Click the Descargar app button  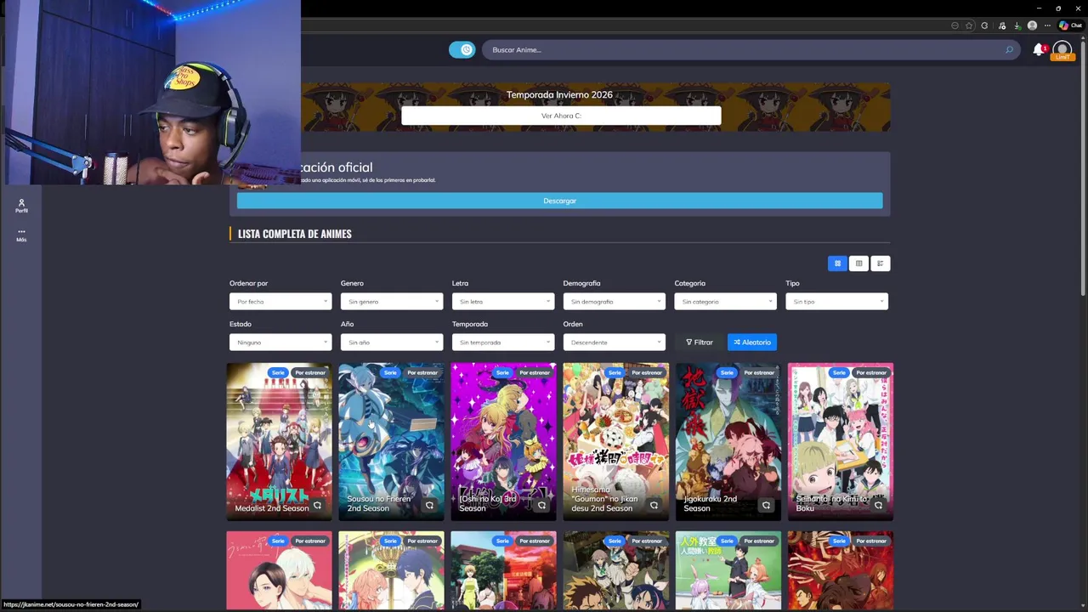pos(559,201)
